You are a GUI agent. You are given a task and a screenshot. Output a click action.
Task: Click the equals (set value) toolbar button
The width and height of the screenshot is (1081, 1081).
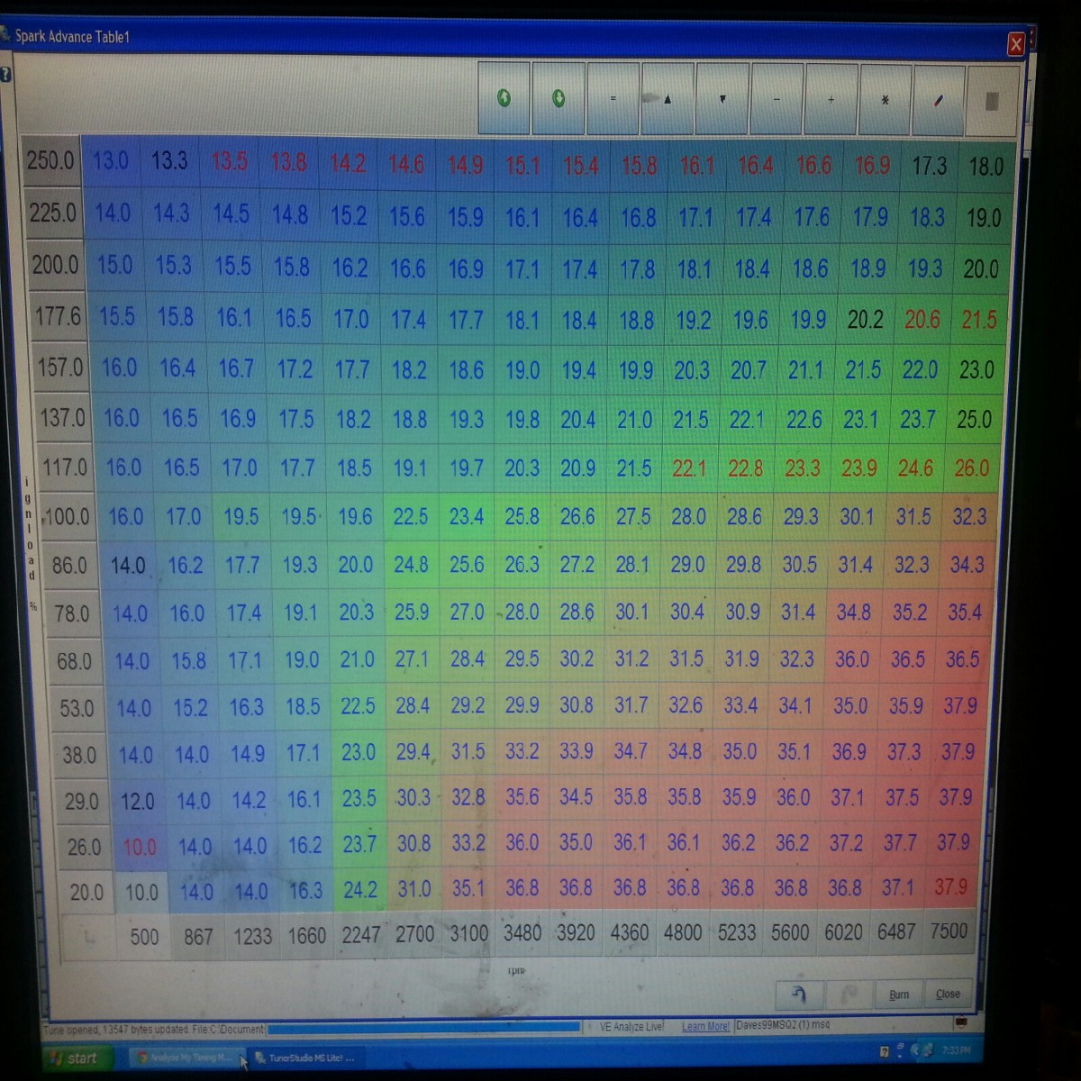613,98
